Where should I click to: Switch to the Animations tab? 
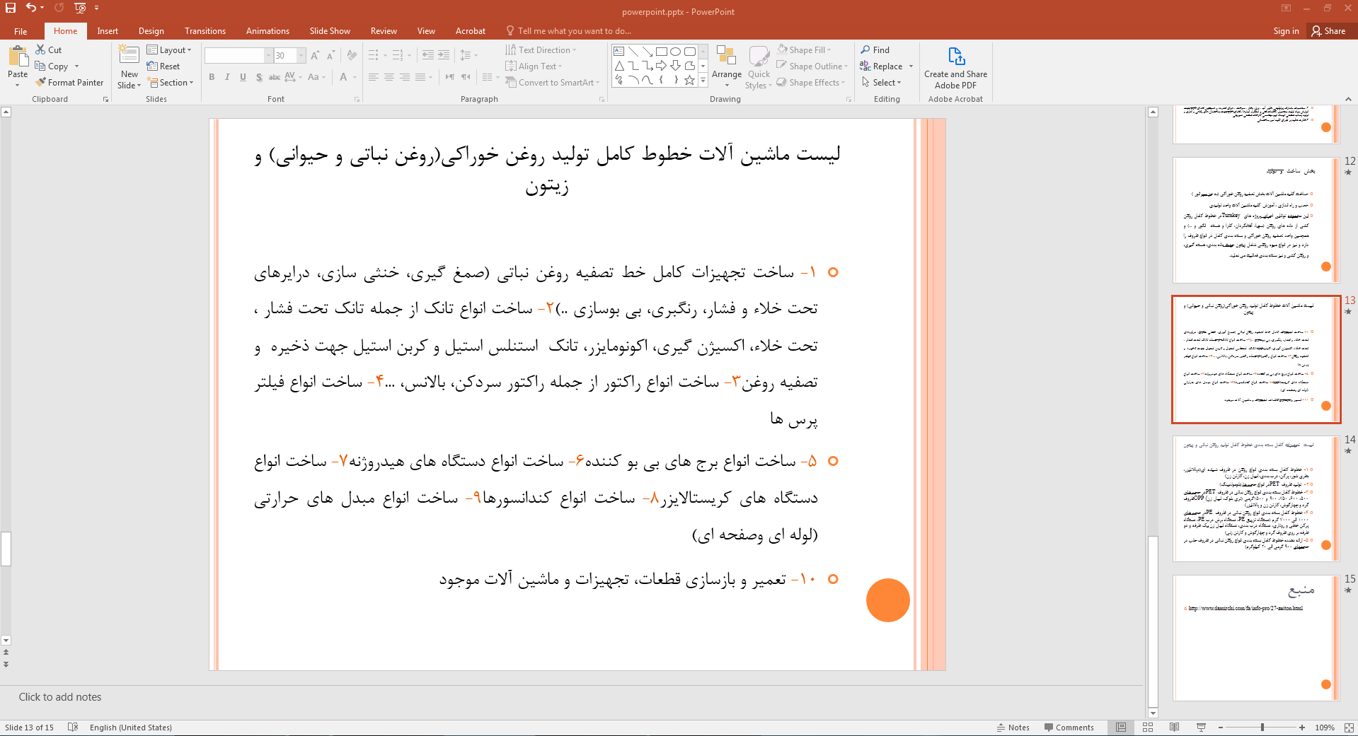coord(267,31)
